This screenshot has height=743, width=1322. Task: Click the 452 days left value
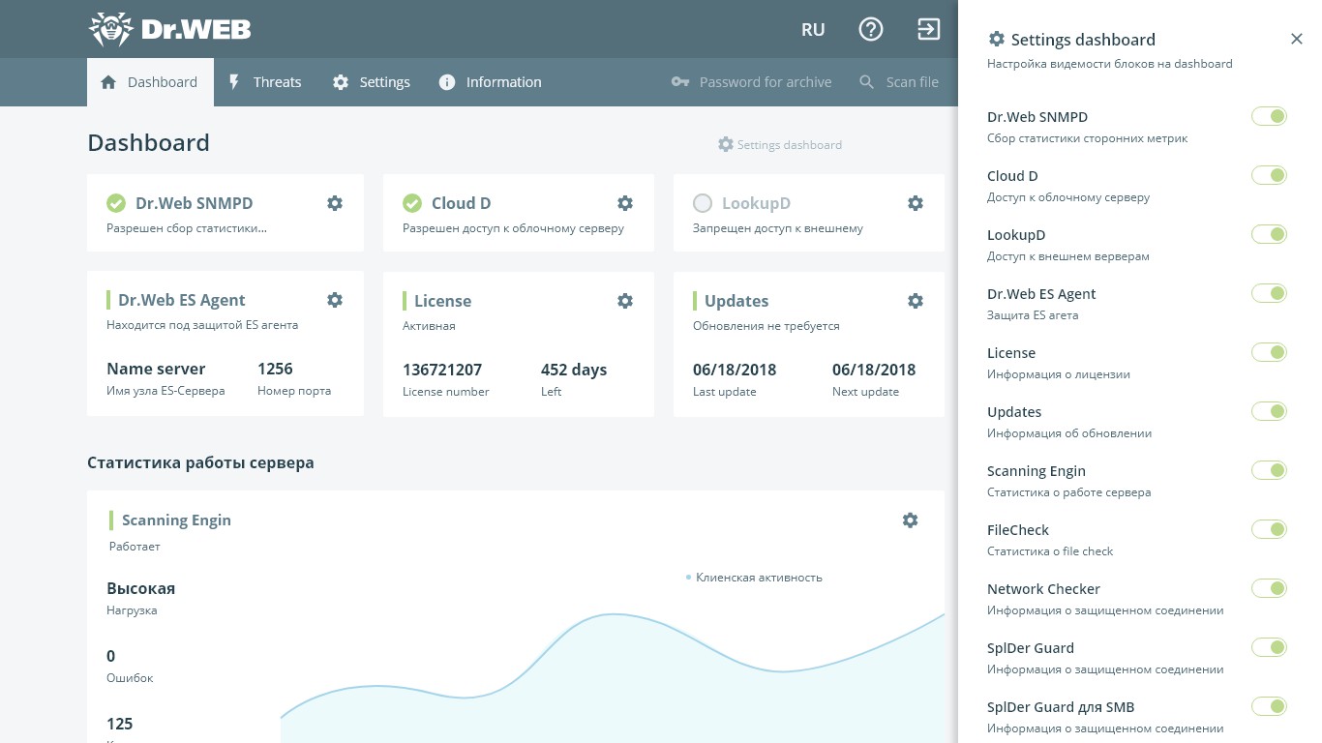pyautogui.click(x=574, y=370)
